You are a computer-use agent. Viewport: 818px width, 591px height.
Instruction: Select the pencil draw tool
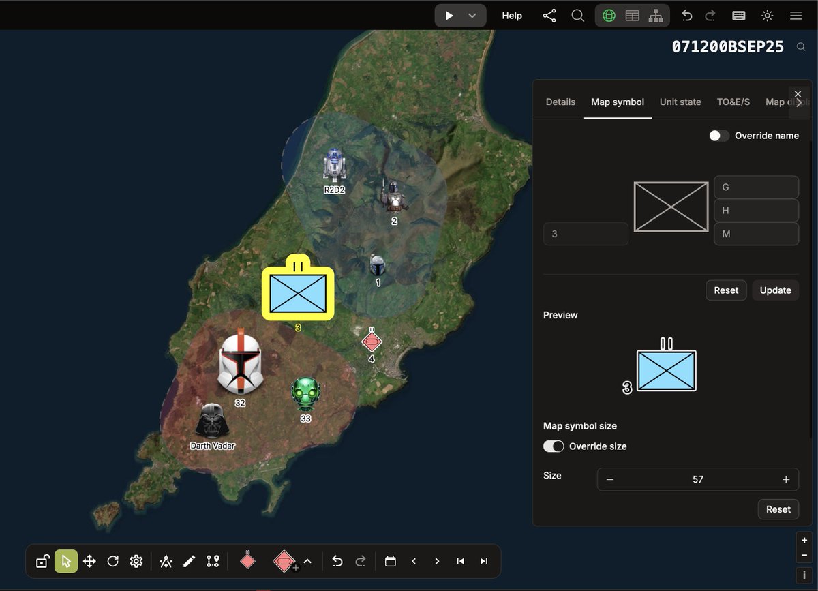[190, 561]
